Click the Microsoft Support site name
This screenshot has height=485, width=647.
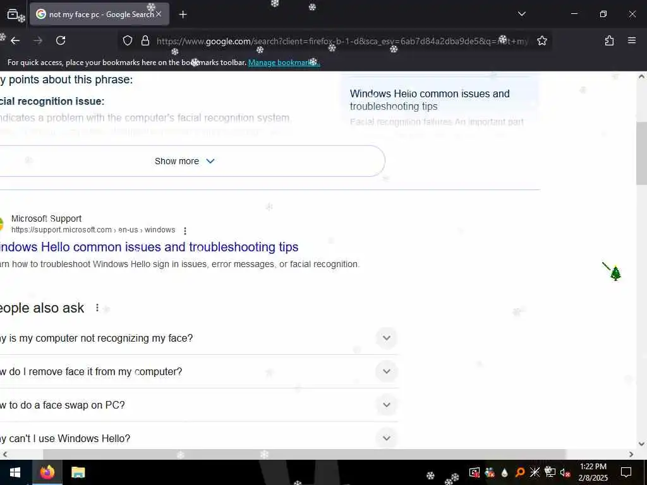[46, 219]
